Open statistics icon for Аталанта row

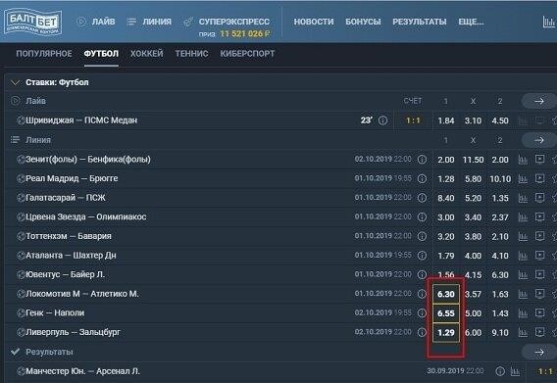[x=523, y=256]
